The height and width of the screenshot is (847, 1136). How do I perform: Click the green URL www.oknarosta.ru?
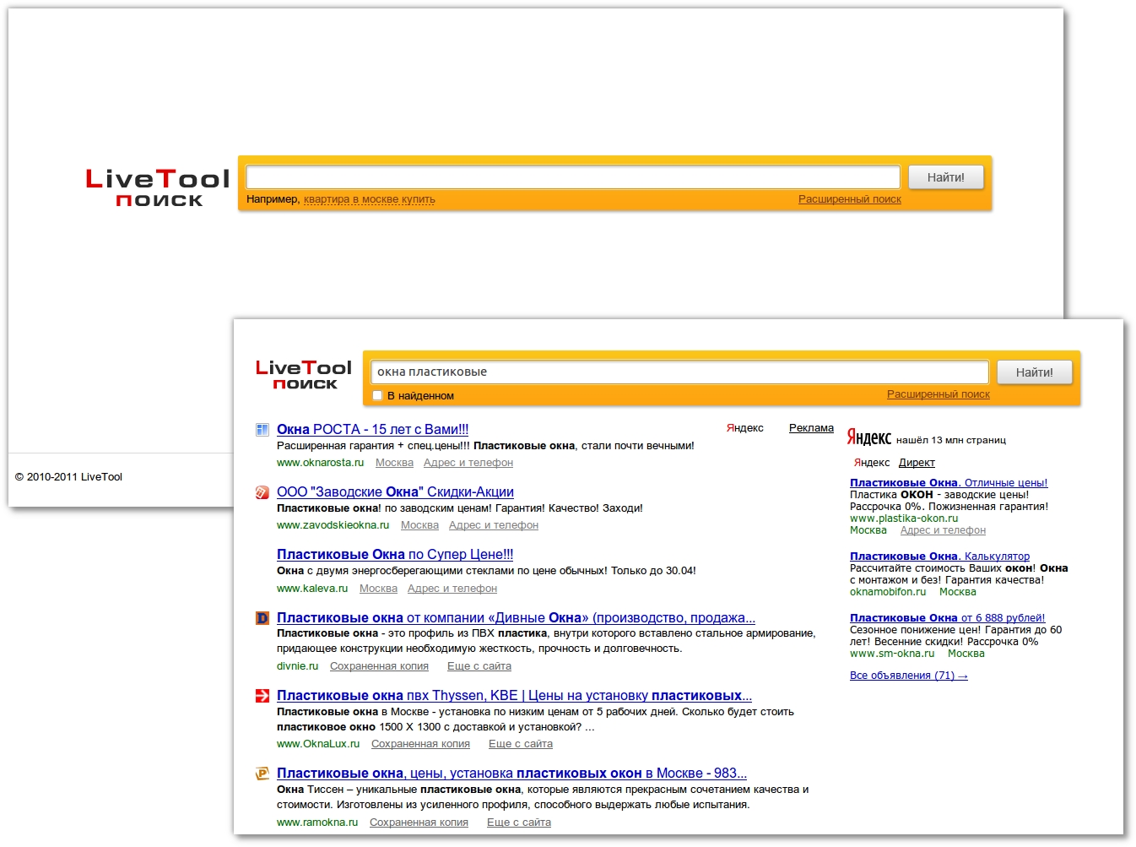click(x=321, y=463)
